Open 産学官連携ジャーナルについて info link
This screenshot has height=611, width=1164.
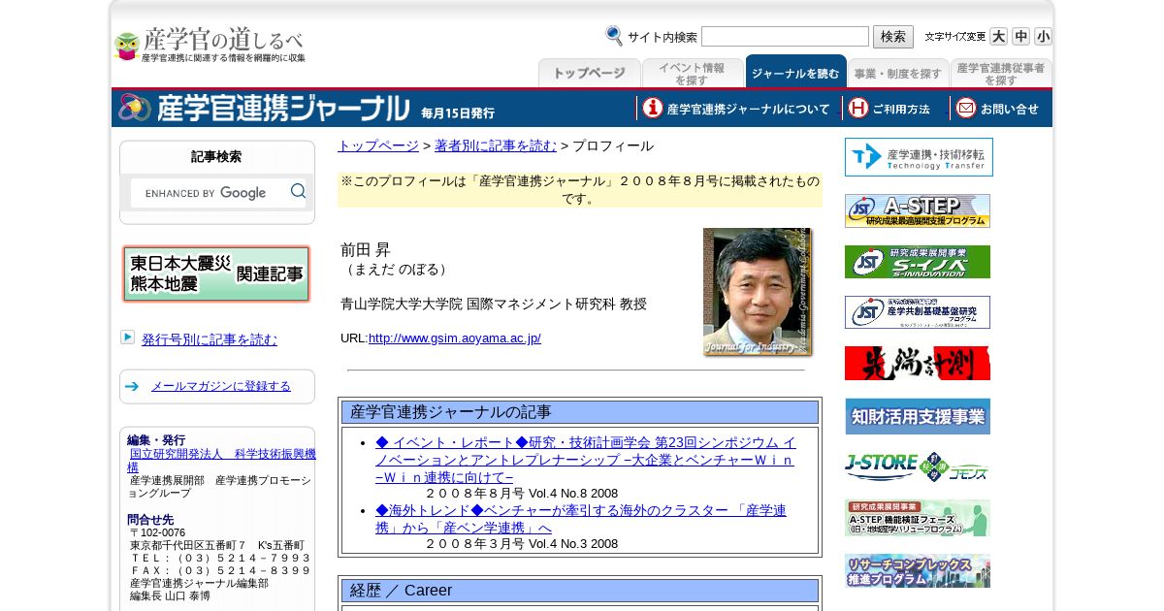pyautogui.click(x=736, y=109)
